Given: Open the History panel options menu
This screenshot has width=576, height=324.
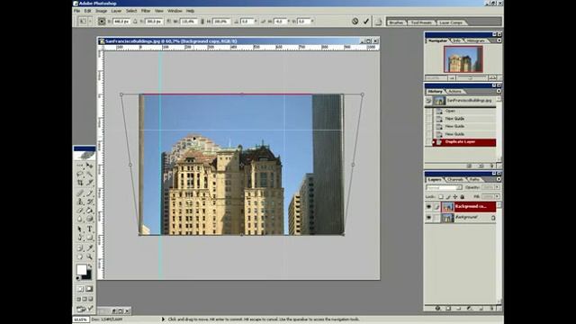Looking at the screenshot, I should tap(499, 91).
